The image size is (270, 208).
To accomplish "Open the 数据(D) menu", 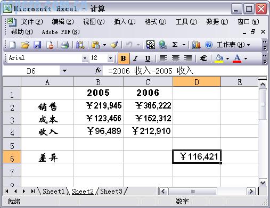I will 217,22.
